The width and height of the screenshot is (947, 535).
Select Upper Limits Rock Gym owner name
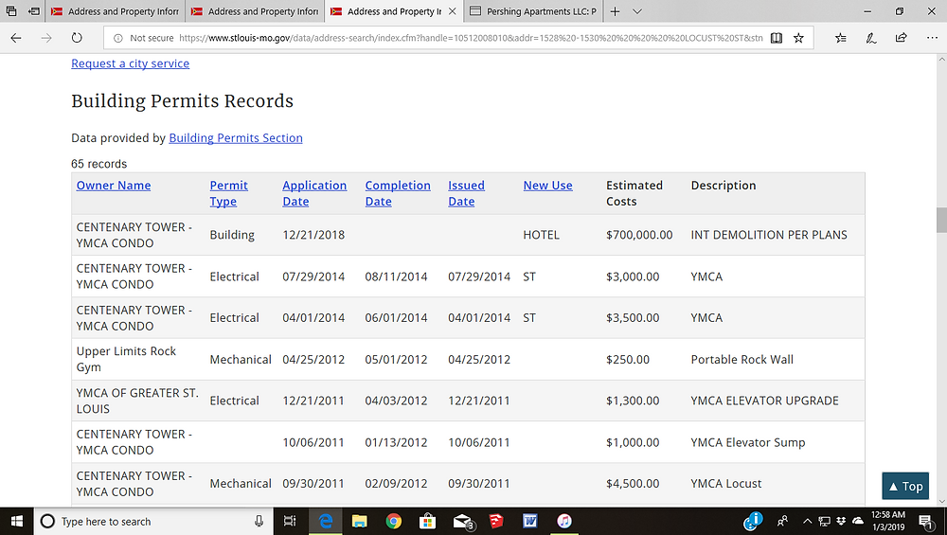tap(126, 359)
